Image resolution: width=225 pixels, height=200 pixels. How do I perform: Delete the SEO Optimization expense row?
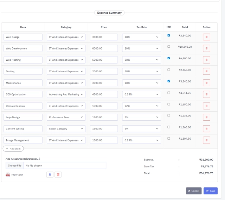(x=206, y=94)
